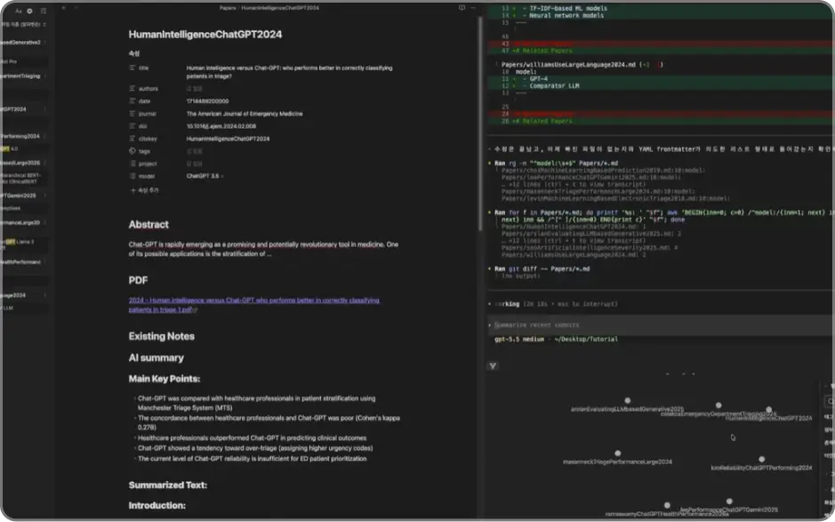Click the model property list icon
The width and height of the screenshot is (835, 522).
(x=132, y=176)
